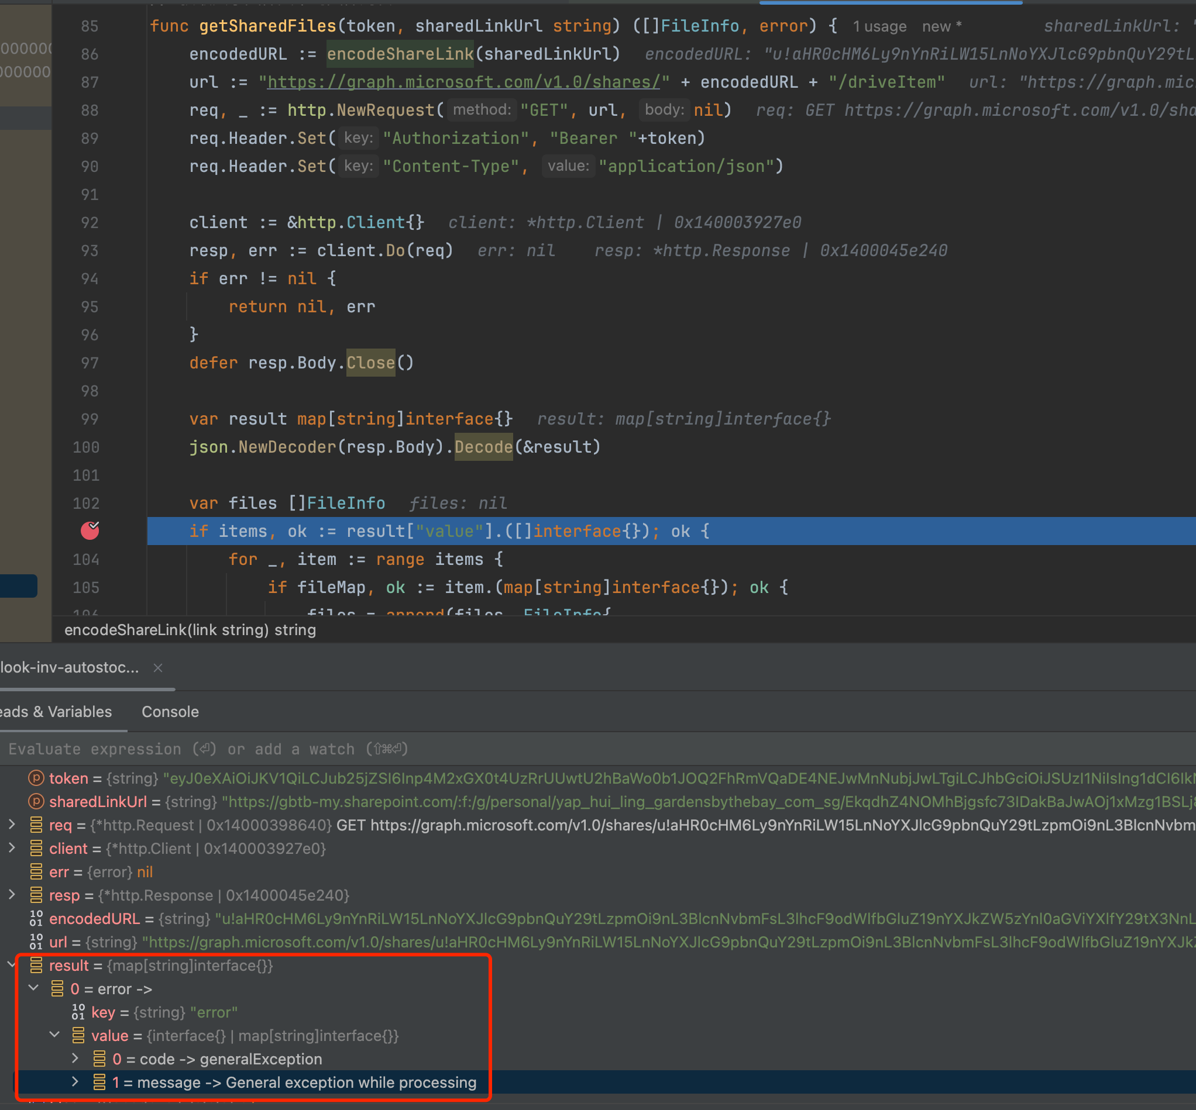Open the Threads & Variables tab
The height and width of the screenshot is (1110, 1196).
pyautogui.click(x=56, y=712)
